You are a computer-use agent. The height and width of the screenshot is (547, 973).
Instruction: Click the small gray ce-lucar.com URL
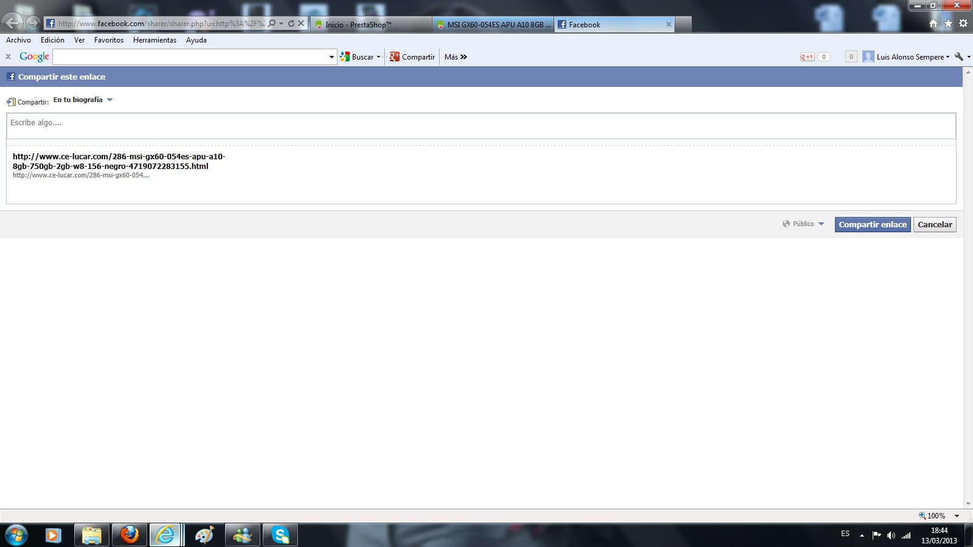tap(81, 175)
